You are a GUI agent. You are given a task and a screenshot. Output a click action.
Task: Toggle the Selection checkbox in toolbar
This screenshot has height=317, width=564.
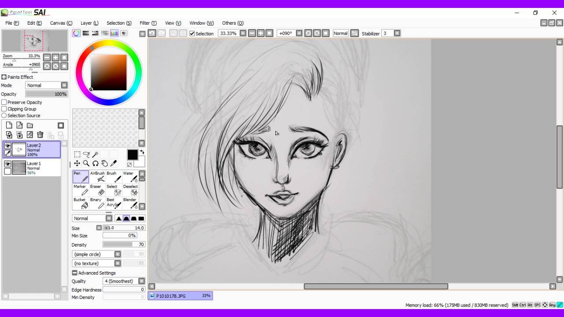(192, 33)
